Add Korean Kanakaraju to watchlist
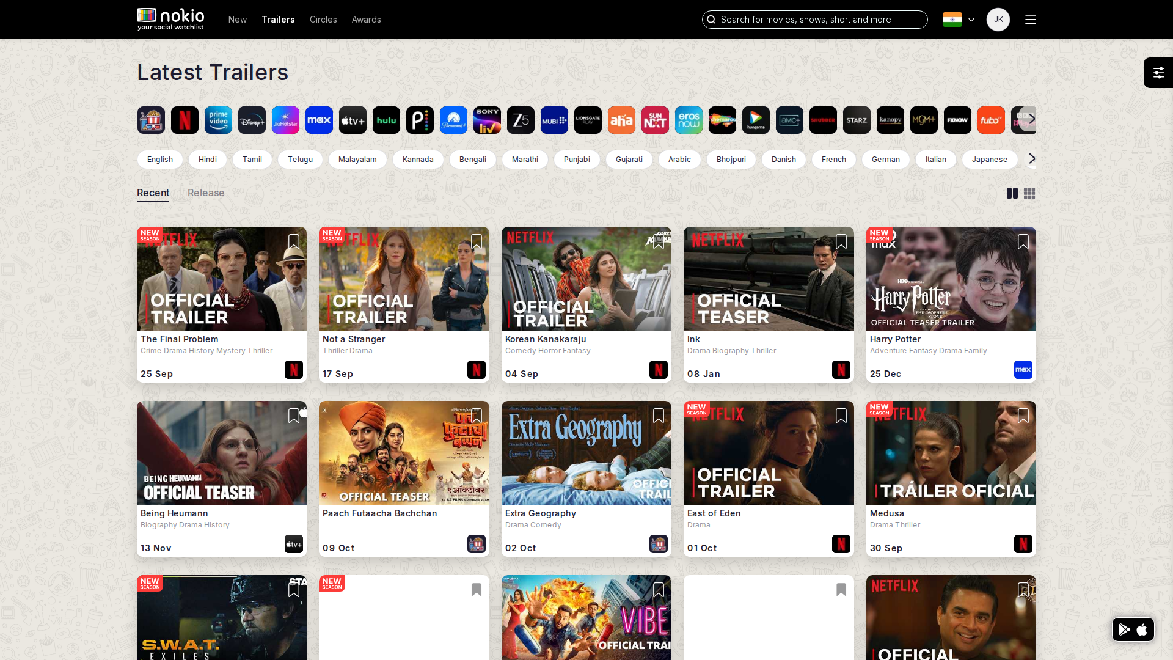This screenshot has width=1173, height=660. [x=659, y=241]
